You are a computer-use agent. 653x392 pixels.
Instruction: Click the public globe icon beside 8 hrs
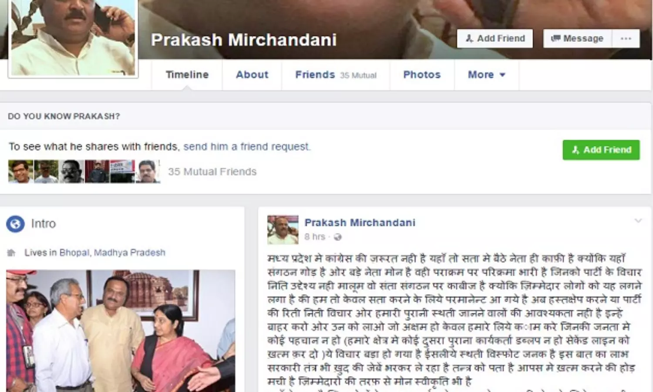(x=337, y=237)
